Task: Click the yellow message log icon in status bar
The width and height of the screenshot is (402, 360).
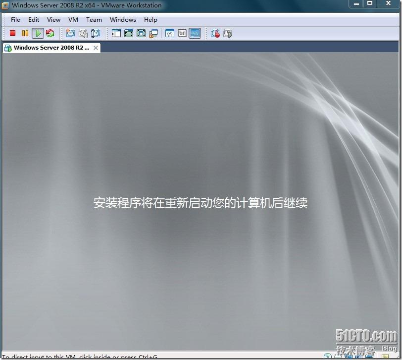Action: click(385, 357)
